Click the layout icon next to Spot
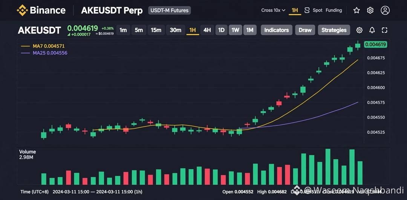 tap(307, 11)
